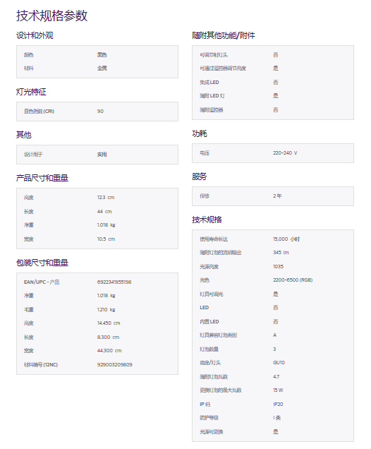
Task: Select the 使用寿命长达 label
Action: pyautogui.click(x=214, y=239)
